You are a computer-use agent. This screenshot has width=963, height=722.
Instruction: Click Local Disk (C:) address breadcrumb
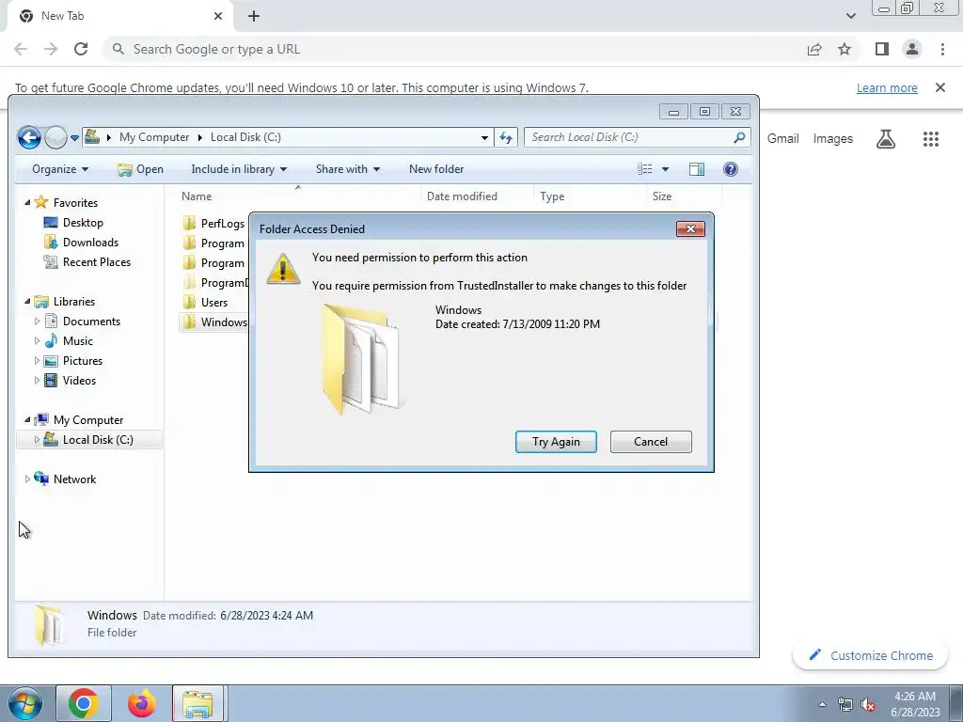(x=245, y=137)
